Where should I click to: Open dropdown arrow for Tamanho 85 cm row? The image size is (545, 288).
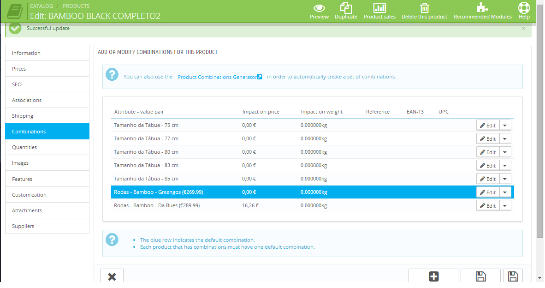pyautogui.click(x=505, y=179)
